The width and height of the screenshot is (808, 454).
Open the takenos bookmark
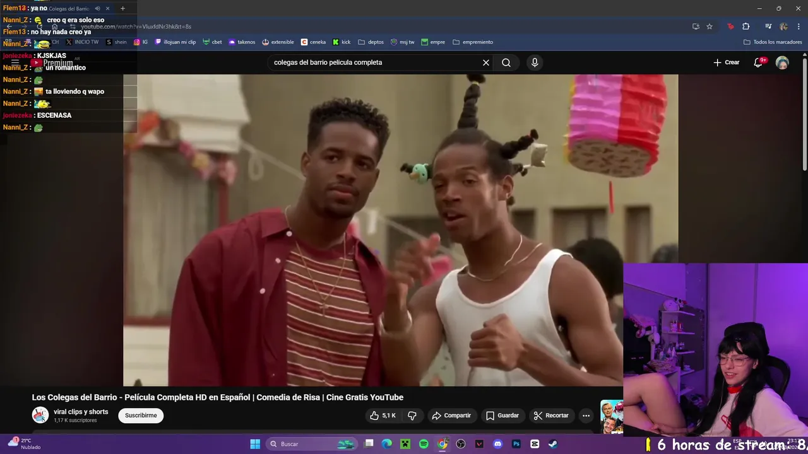tap(242, 42)
